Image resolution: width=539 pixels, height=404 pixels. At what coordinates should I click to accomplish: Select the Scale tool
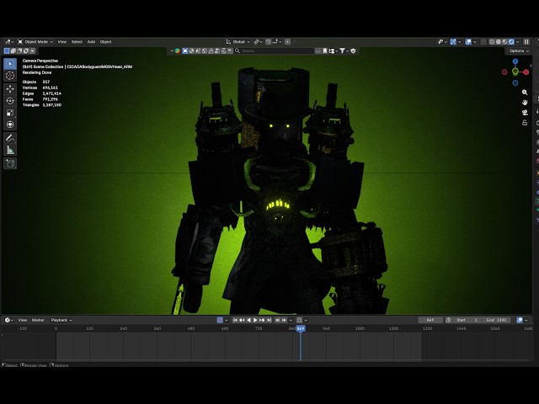10,113
